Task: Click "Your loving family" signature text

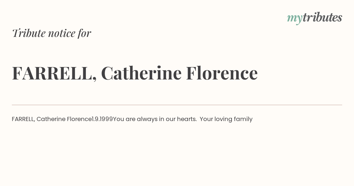Action: (x=226, y=119)
